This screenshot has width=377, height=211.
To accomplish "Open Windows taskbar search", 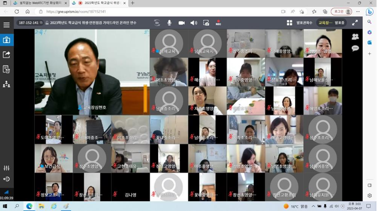I will (x=17, y=206).
